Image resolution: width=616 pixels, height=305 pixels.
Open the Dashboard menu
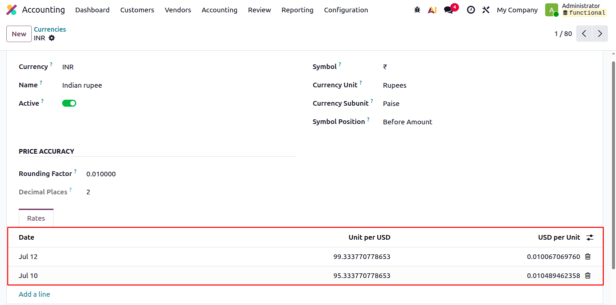pyautogui.click(x=92, y=10)
